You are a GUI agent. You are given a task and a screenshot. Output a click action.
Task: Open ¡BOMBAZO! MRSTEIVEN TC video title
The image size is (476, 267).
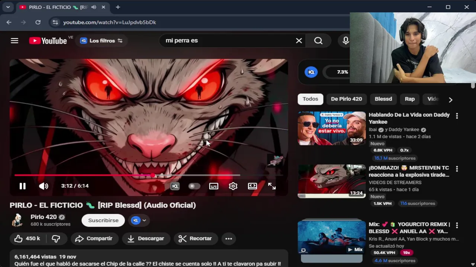409,171
